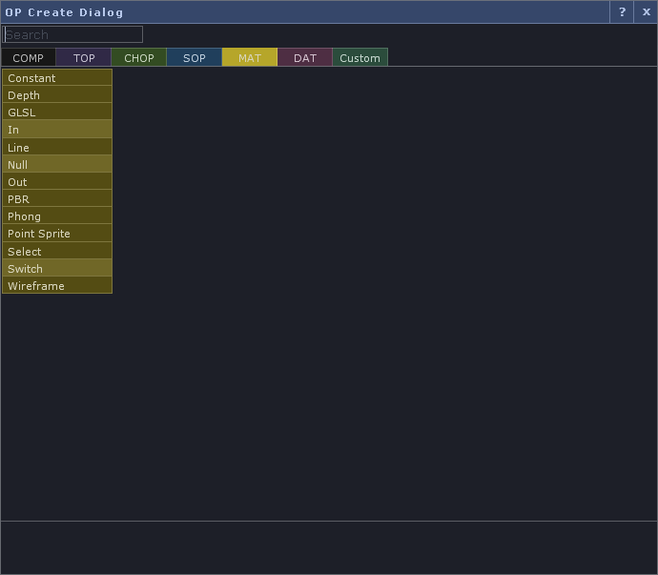Select the MAT tab

(x=250, y=57)
